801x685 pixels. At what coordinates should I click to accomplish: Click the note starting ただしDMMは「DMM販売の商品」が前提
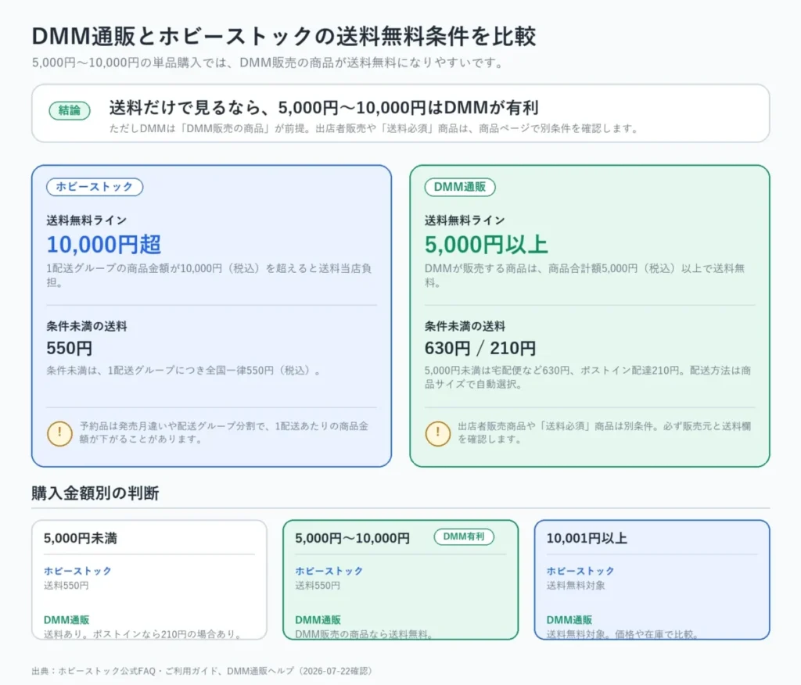tap(375, 129)
